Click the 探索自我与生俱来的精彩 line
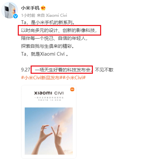Image resolution: width=166 pixels, height=161 pixels. pyautogui.click(x=47, y=46)
